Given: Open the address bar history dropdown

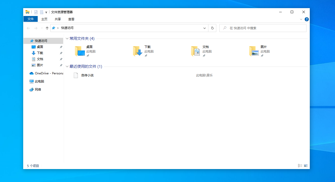Looking at the screenshot, I should coord(205,28).
